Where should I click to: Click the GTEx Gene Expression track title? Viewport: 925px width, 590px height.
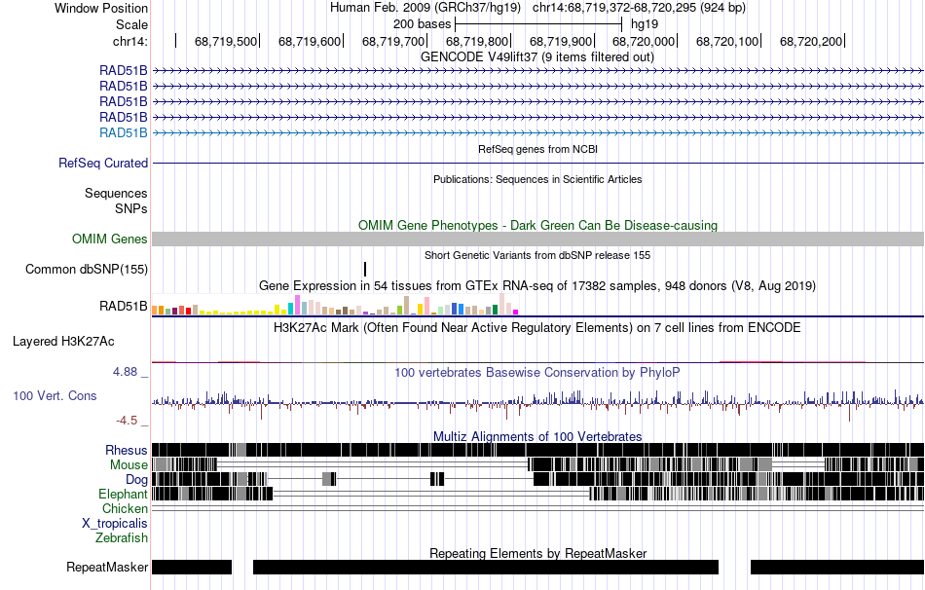(537, 285)
